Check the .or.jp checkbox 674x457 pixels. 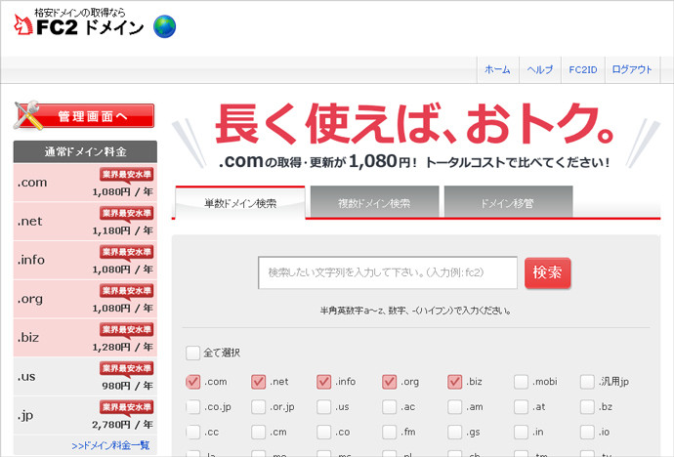(258, 407)
